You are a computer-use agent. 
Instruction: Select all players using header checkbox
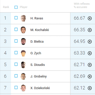tap(16, 7)
